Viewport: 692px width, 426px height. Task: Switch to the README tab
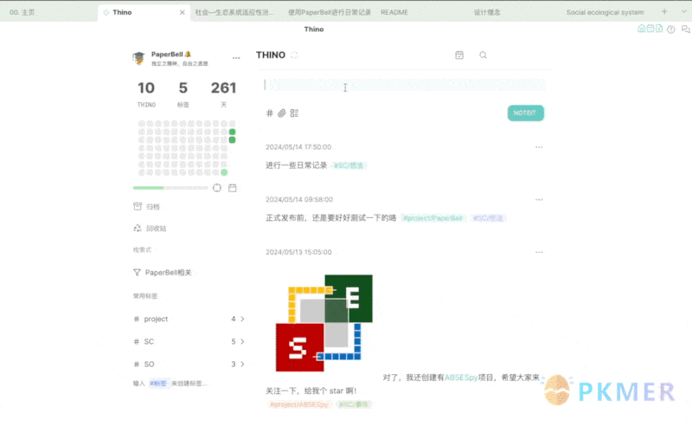click(x=394, y=12)
